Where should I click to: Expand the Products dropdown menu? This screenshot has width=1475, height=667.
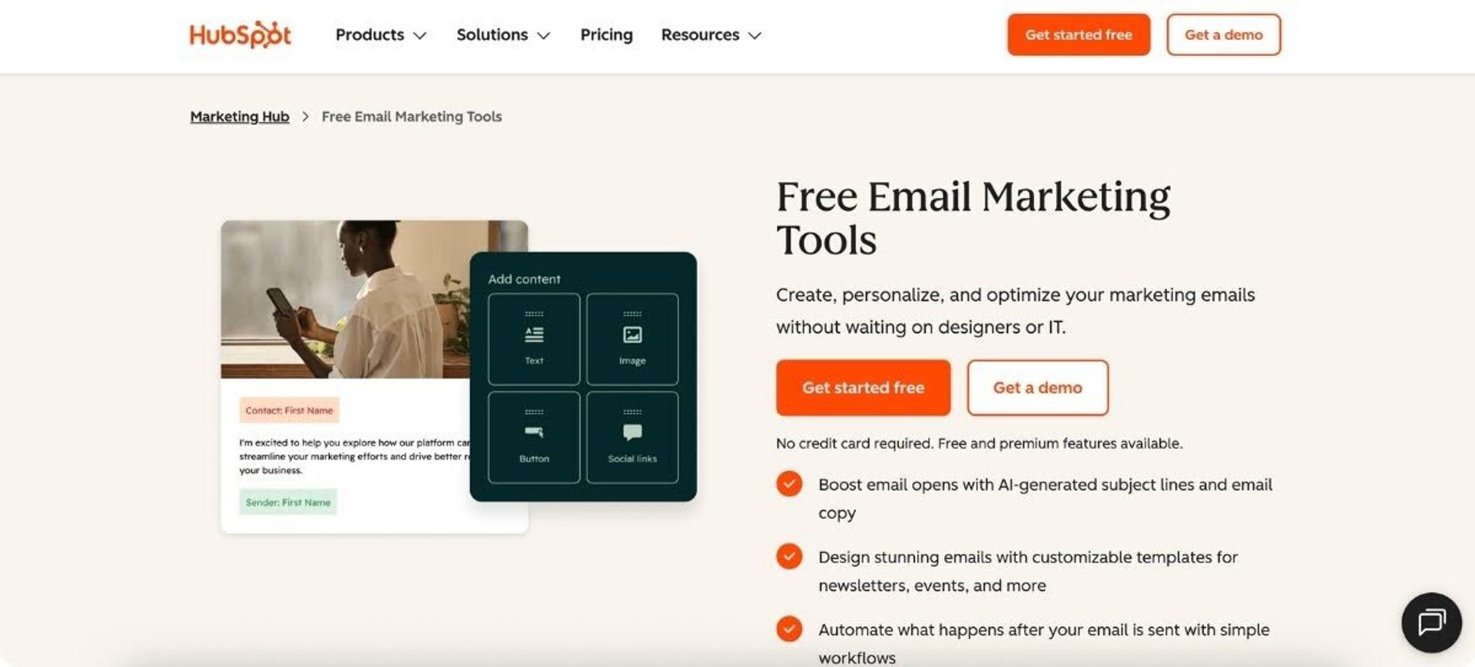[380, 35]
